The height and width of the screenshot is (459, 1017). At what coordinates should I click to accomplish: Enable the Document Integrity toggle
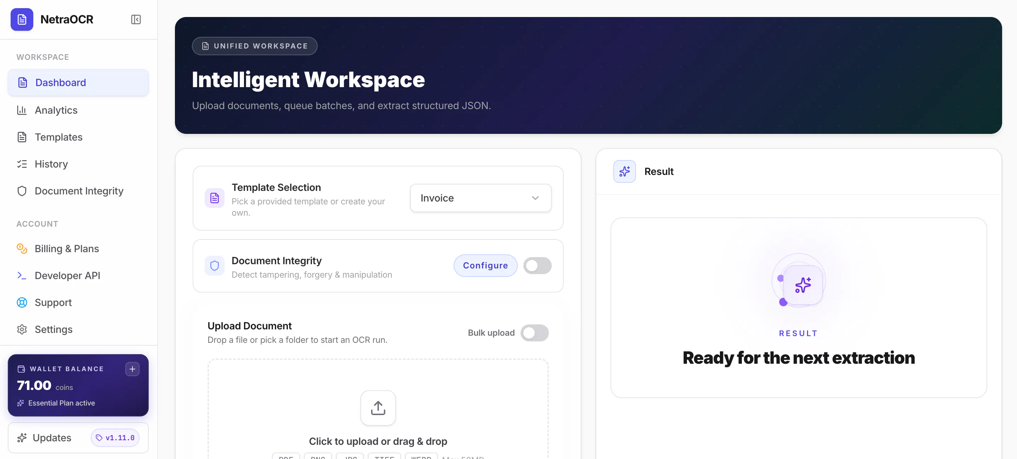tap(537, 265)
